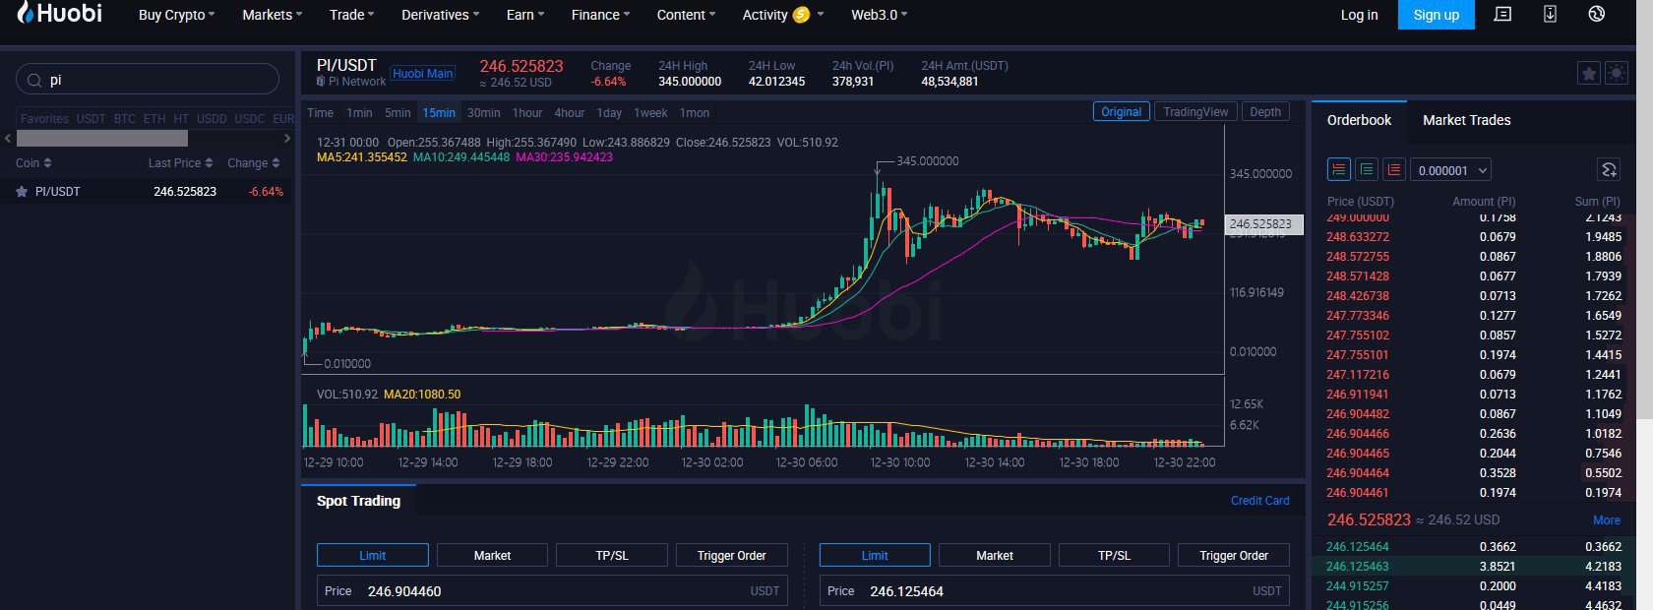Select the 30min chart interval

[x=483, y=113]
